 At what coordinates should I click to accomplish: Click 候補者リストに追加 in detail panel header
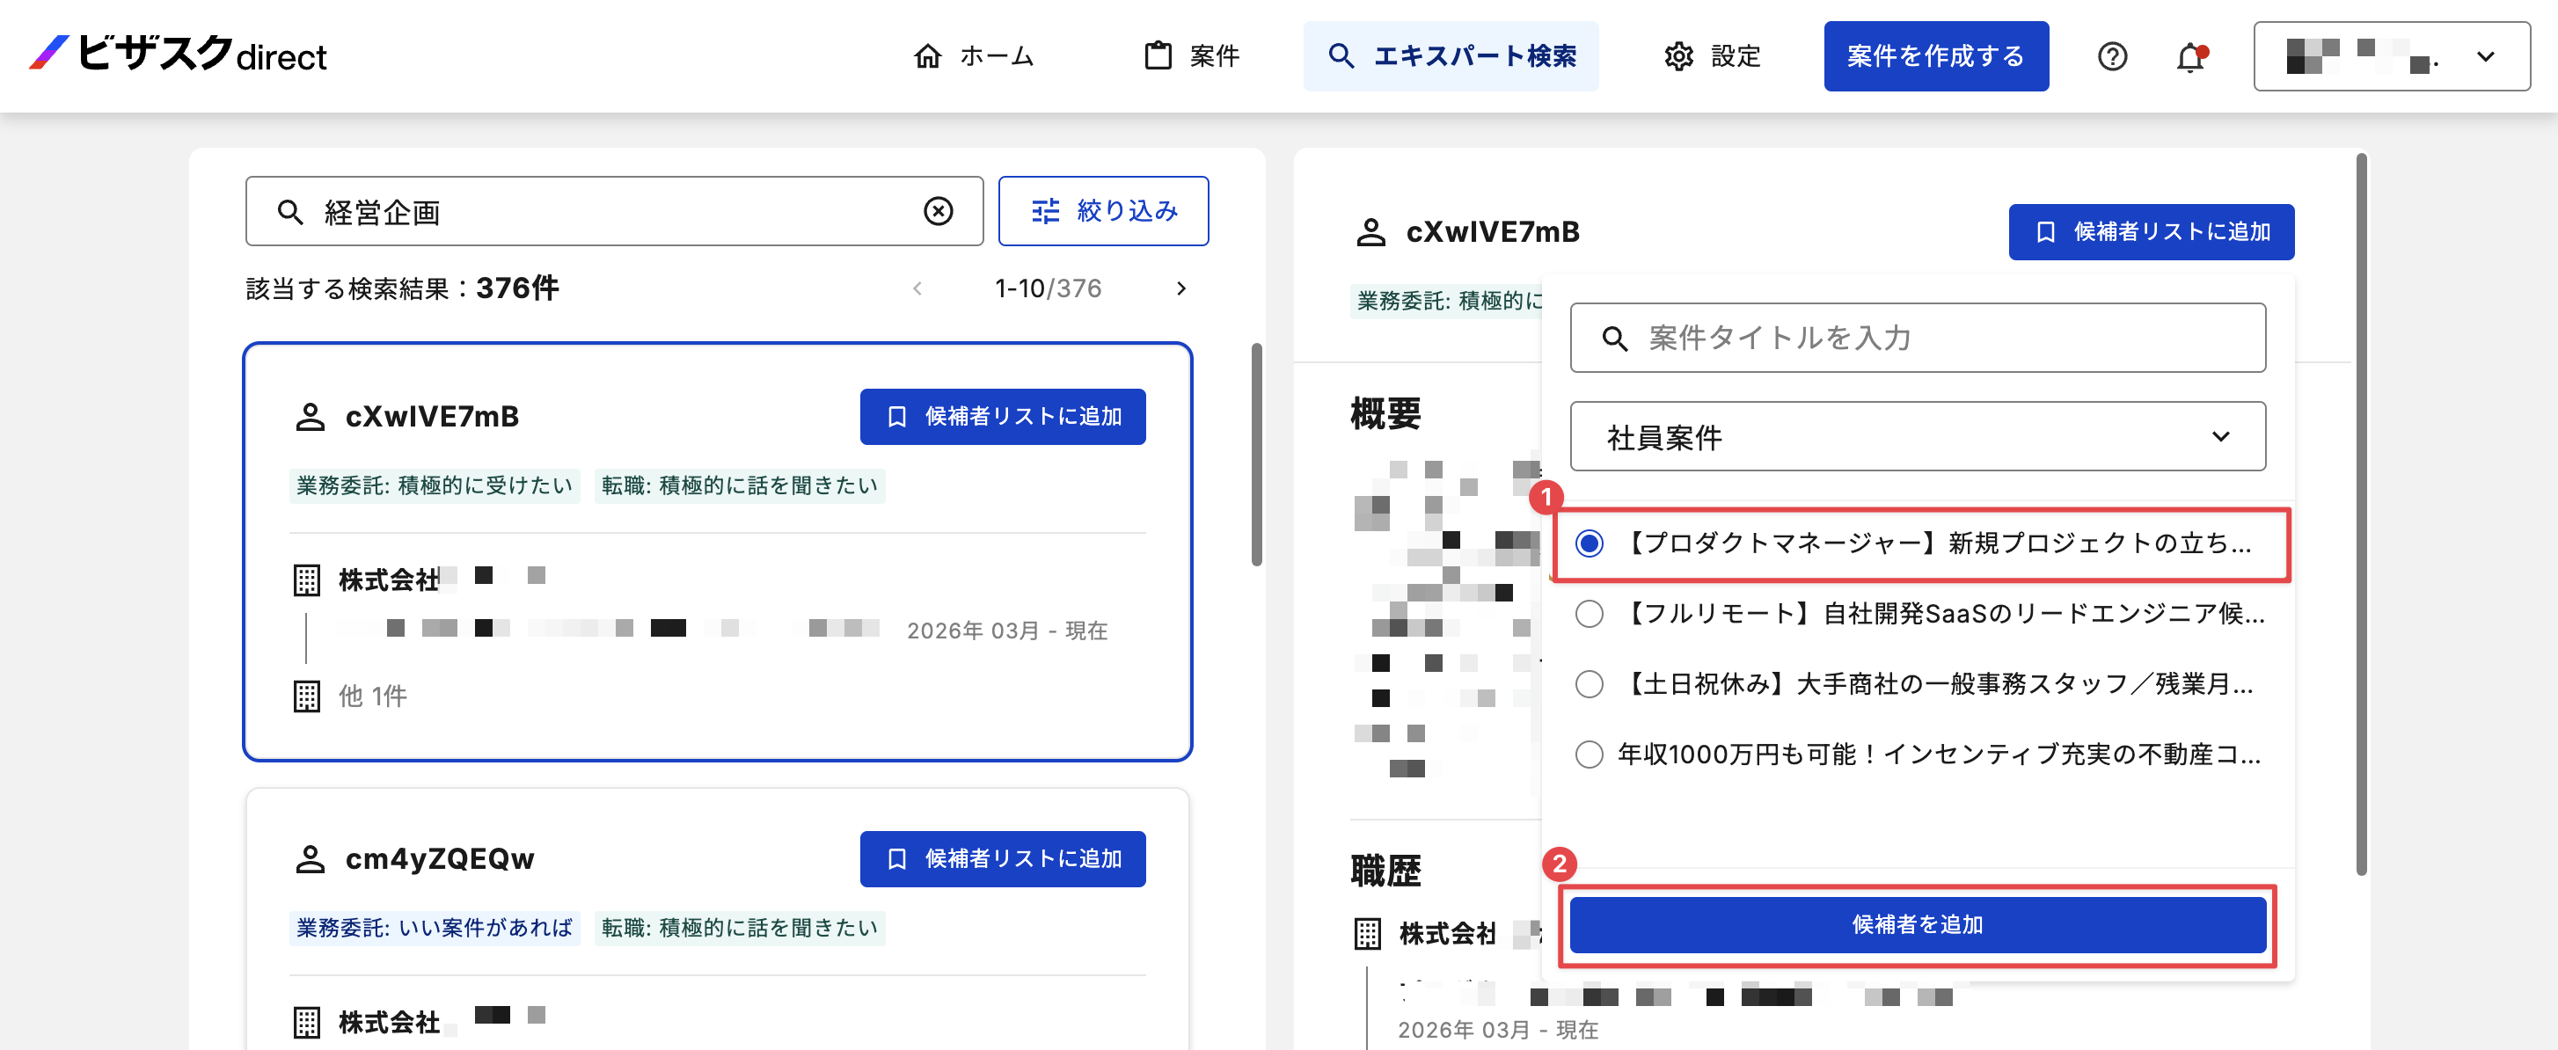click(2151, 232)
